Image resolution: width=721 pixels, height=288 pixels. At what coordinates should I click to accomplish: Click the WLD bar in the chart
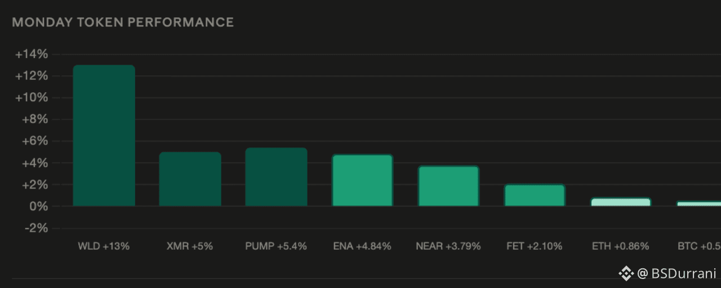104,136
